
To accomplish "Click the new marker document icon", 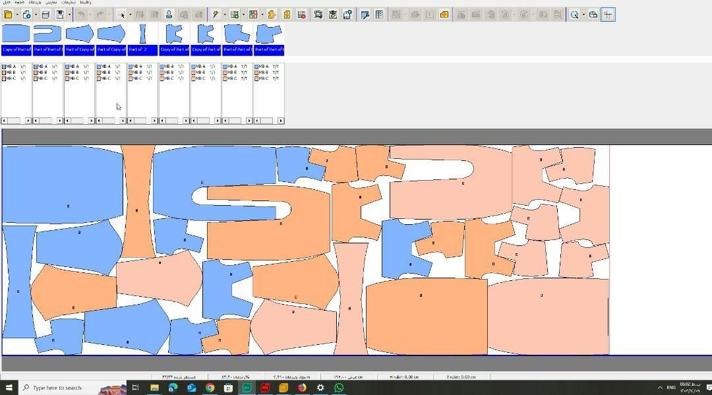I will point(27,15).
